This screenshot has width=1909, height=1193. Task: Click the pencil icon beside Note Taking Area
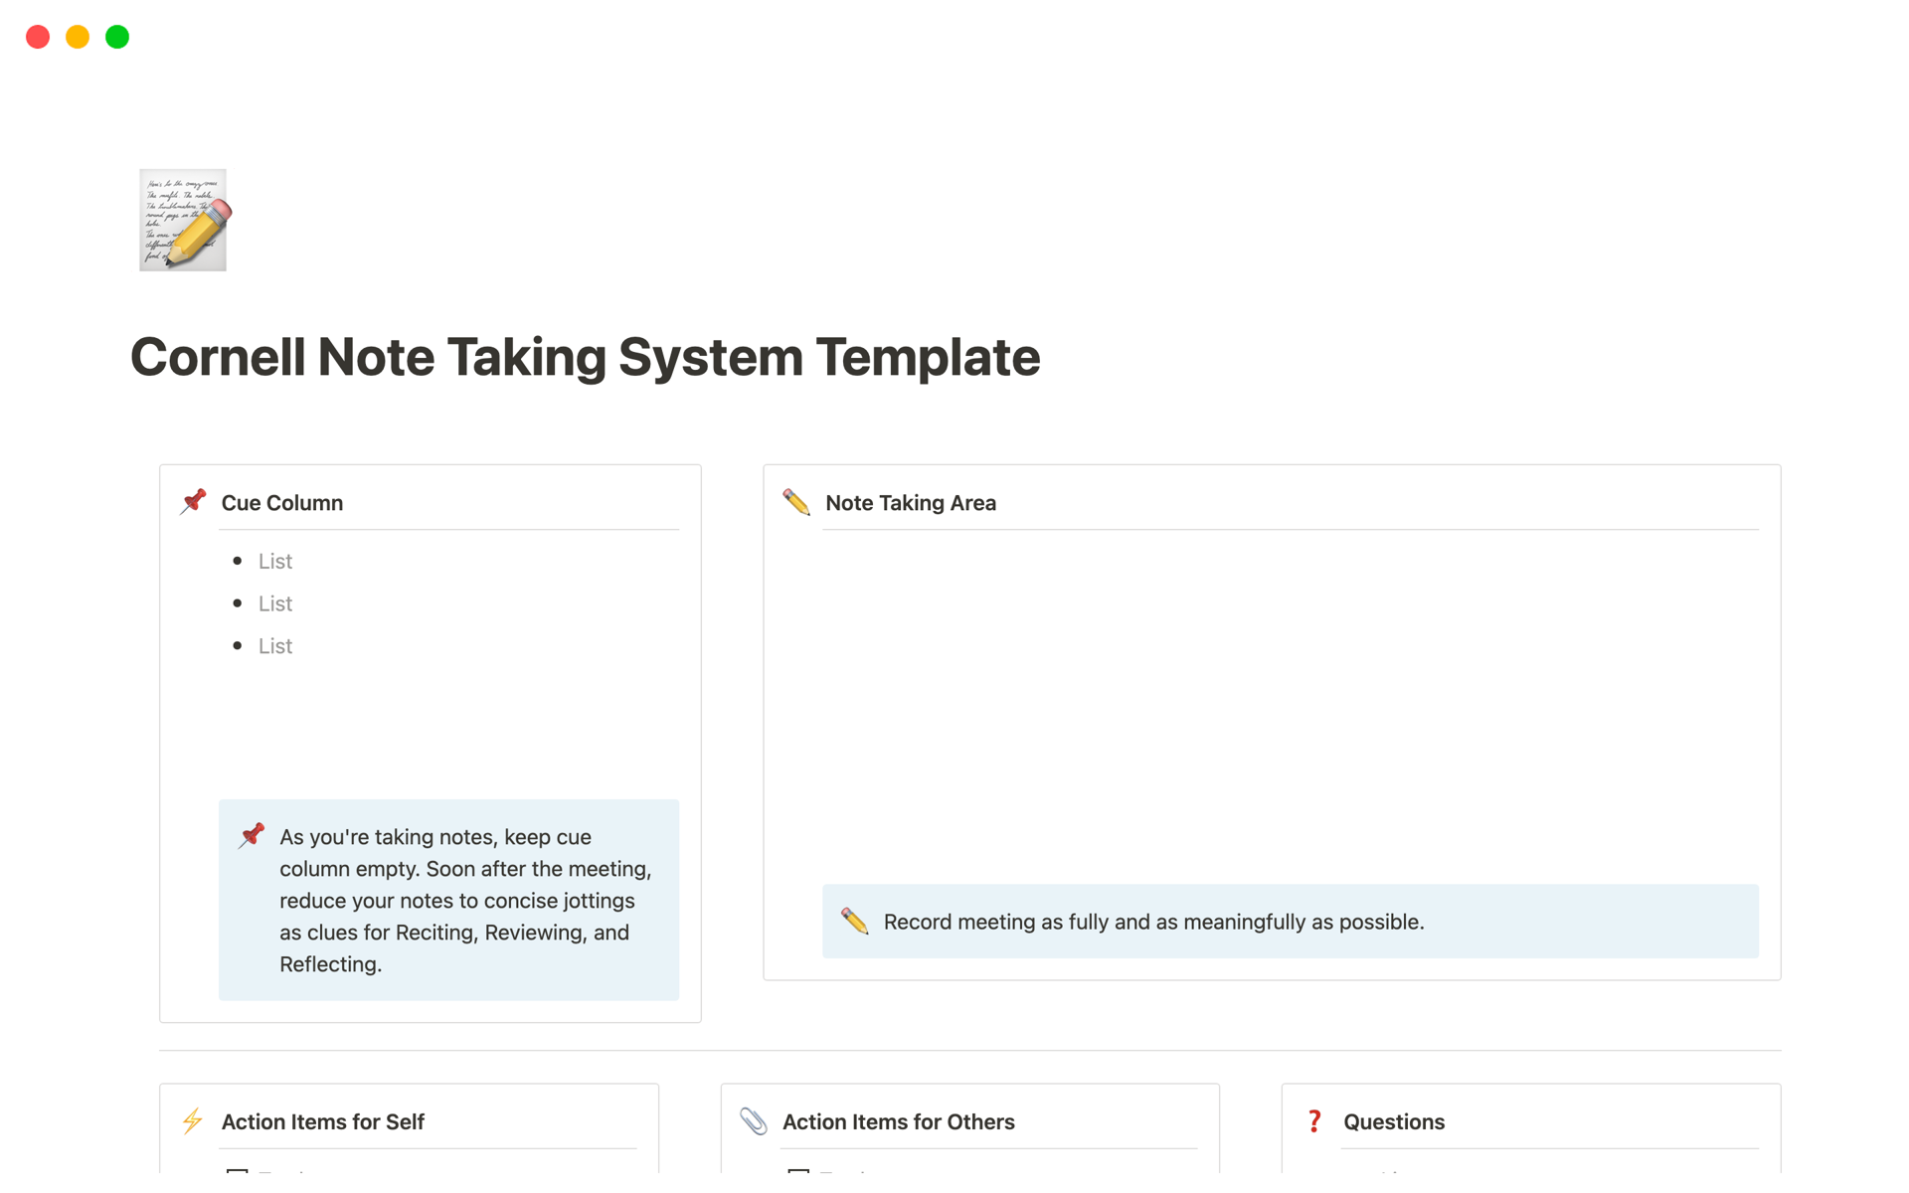click(796, 502)
